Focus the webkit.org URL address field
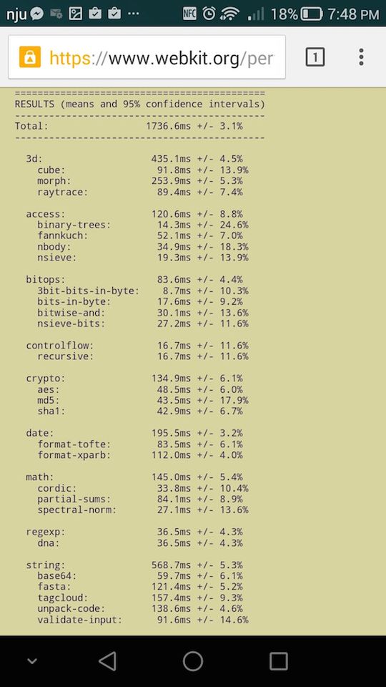Viewport: 386px width, 687px height. coord(147,57)
